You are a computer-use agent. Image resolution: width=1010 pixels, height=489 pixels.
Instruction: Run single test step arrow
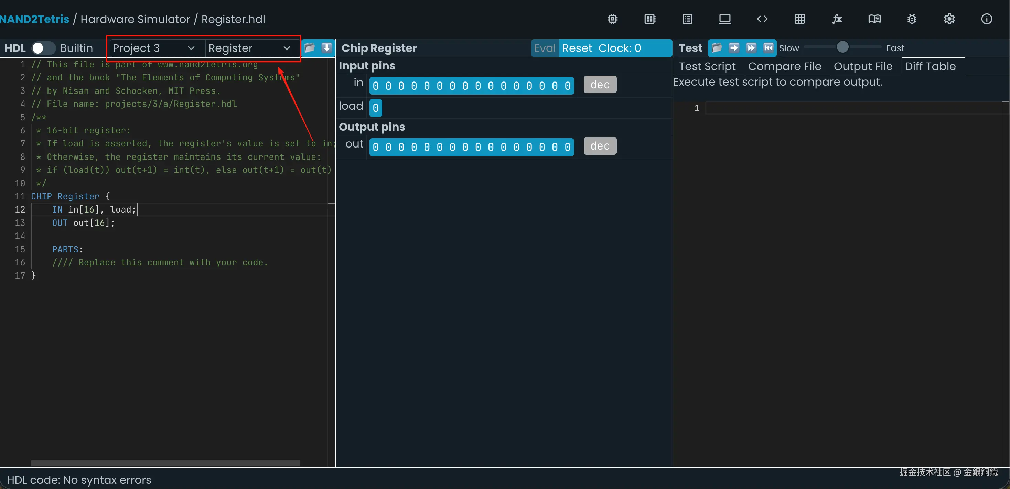733,48
